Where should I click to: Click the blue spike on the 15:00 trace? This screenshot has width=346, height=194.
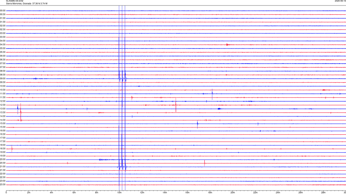tap(198, 124)
